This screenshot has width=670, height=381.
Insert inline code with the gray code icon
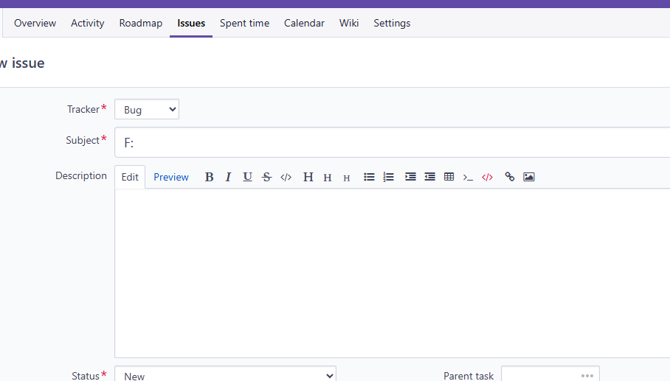[x=286, y=177]
